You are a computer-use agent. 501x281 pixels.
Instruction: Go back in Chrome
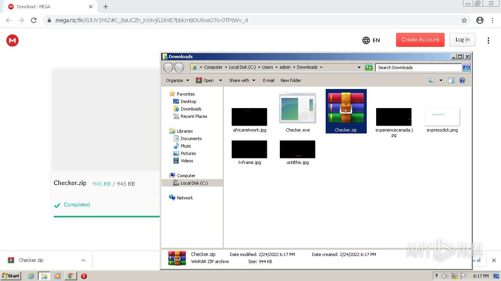(x=9, y=20)
